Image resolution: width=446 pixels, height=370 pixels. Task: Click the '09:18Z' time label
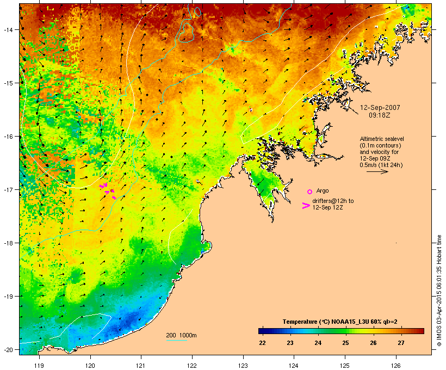click(x=380, y=115)
